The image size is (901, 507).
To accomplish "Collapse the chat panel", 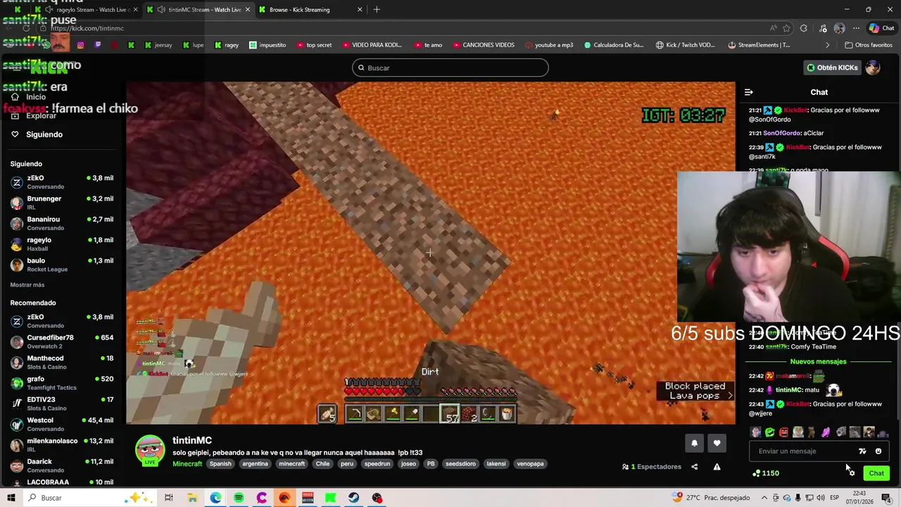I will click(749, 92).
